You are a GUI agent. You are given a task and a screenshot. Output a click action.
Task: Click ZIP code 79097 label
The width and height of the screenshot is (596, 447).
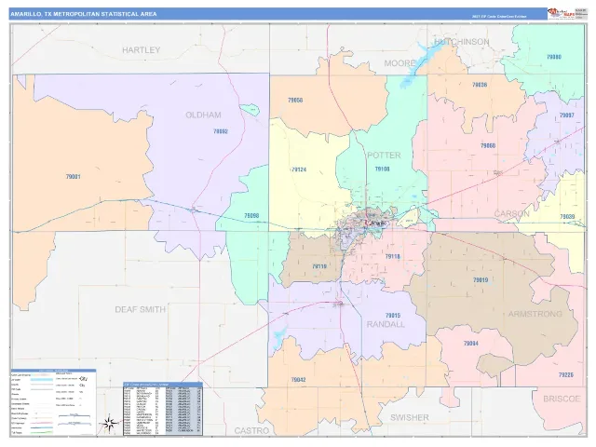click(567, 115)
